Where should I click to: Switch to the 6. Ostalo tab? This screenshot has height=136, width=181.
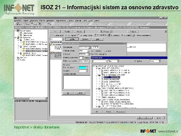126,35
